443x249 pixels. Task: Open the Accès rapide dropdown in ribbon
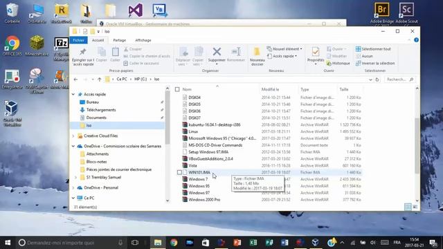click(x=282, y=56)
